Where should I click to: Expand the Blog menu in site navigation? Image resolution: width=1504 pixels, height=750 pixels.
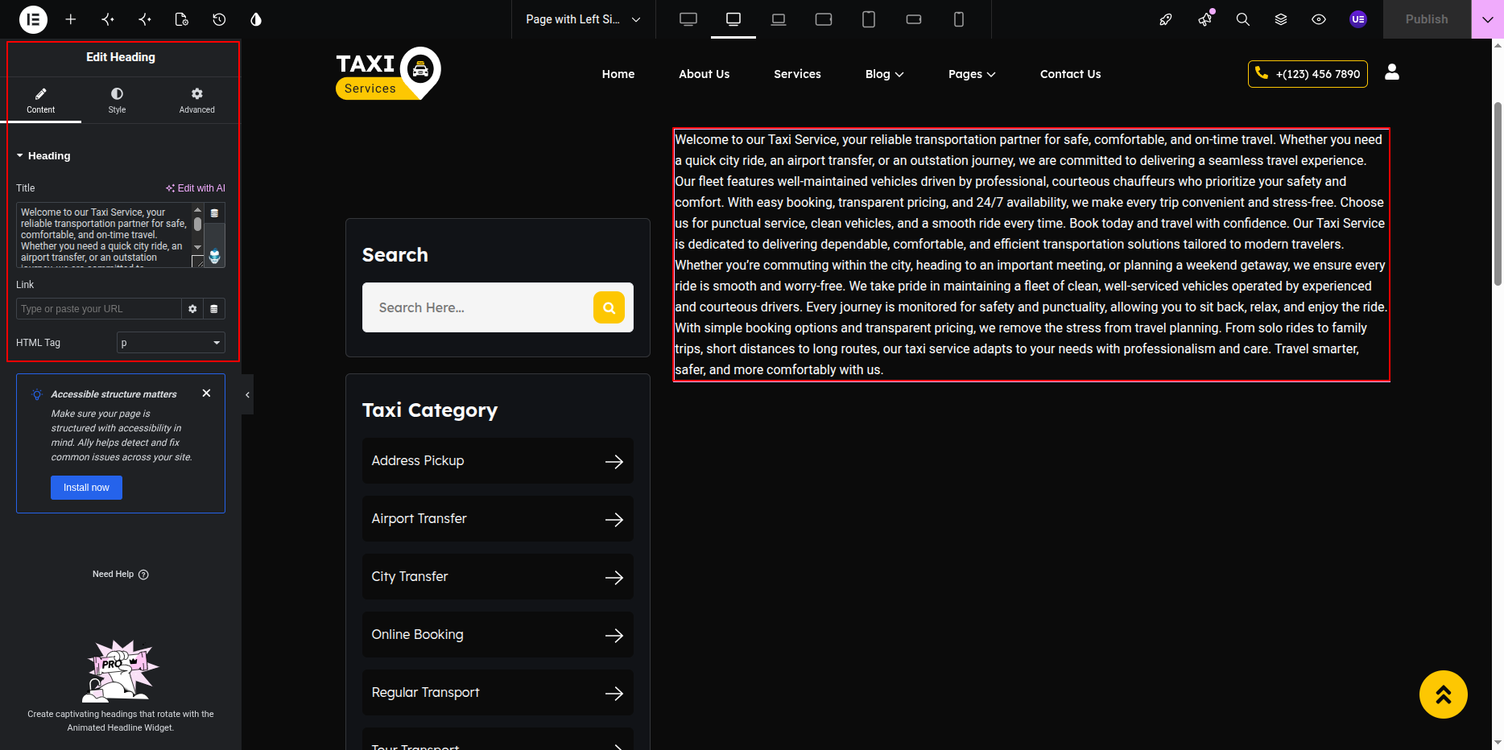pyautogui.click(x=884, y=74)
